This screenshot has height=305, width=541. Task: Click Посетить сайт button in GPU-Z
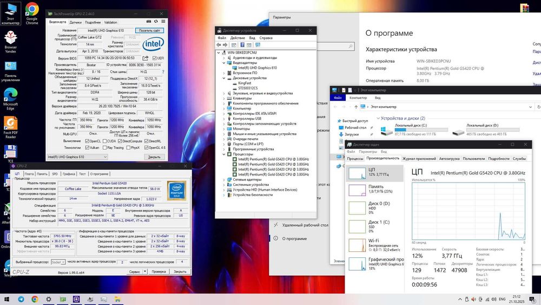(149, 30)
